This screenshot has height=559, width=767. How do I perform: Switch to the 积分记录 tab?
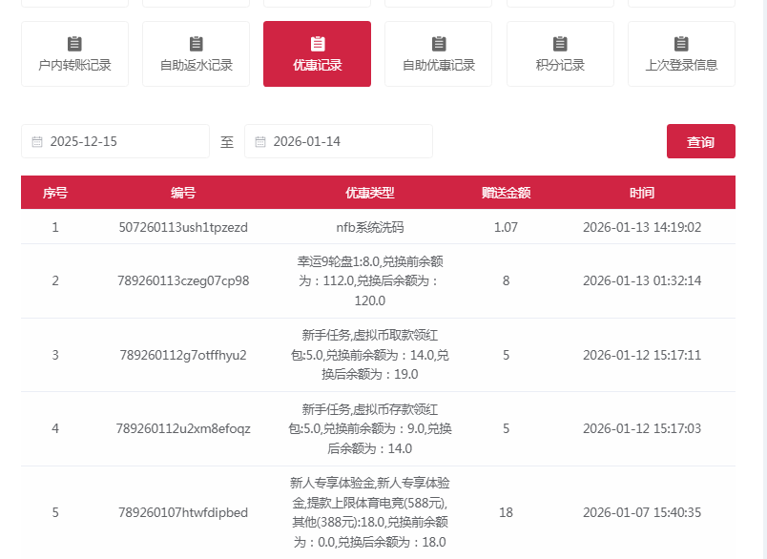[x=559, y=53]
